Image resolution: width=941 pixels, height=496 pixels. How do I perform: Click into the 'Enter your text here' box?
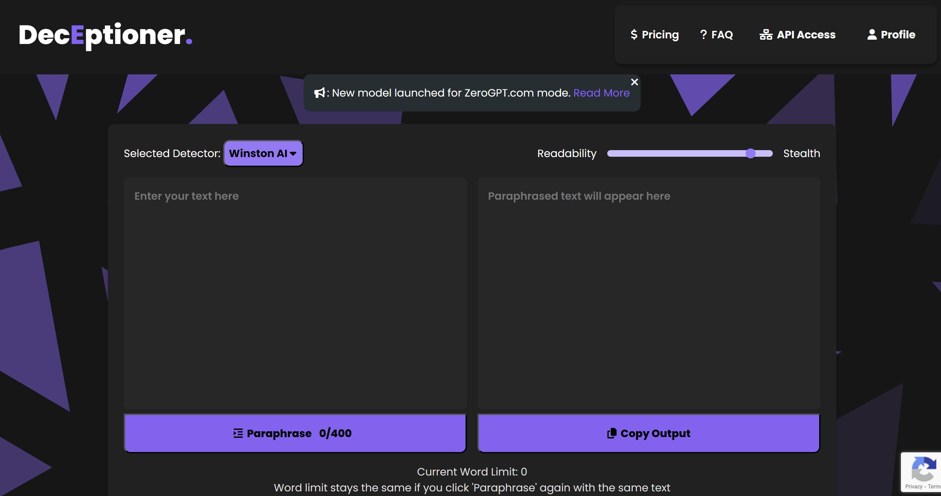point(295,293)
